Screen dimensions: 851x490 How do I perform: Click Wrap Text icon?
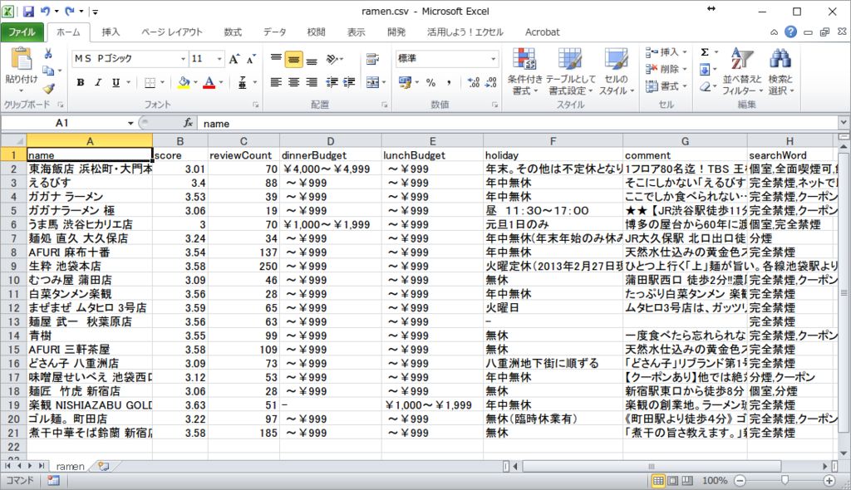point(372,59)
